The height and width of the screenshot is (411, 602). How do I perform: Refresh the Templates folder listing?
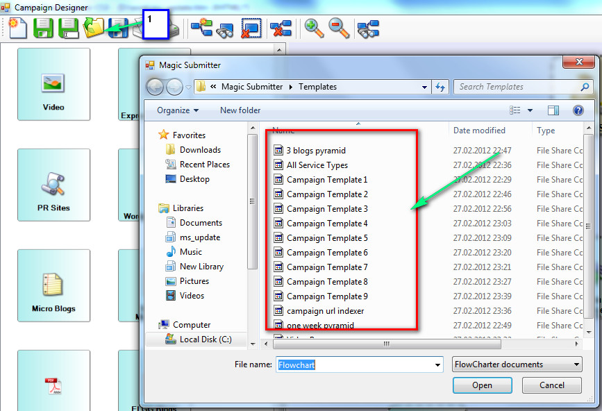click(440, 87)
